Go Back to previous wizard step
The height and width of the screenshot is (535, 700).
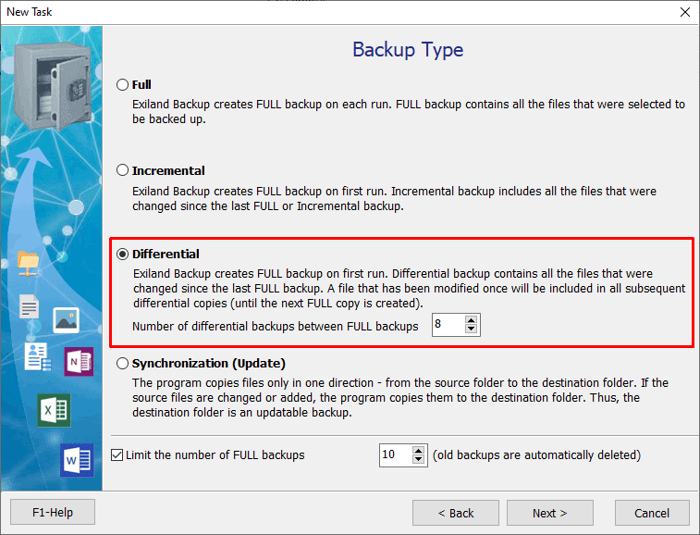tap(456, 513)
